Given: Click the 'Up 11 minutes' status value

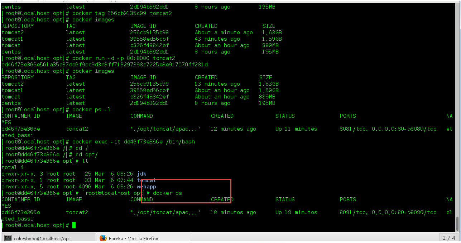Looking at the screenshot, I should coord(296,129).
